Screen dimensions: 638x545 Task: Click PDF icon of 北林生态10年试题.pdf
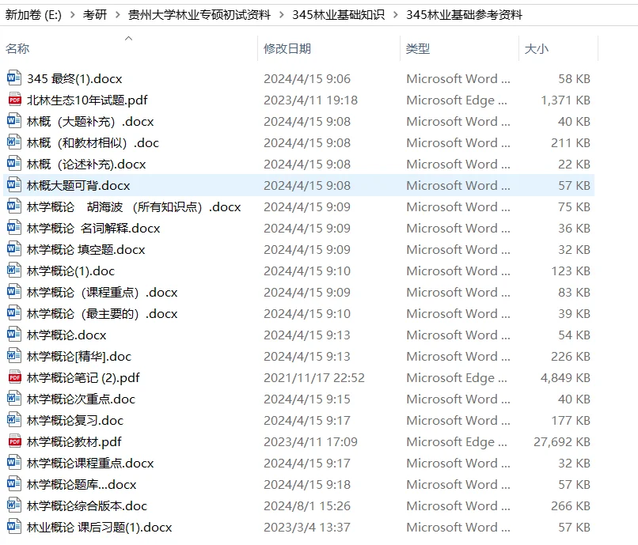coord(15,99)
